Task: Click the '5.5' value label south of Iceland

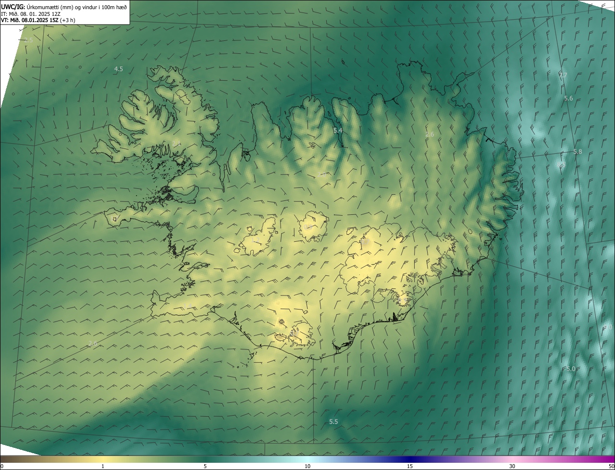Action: coord(333,421)
